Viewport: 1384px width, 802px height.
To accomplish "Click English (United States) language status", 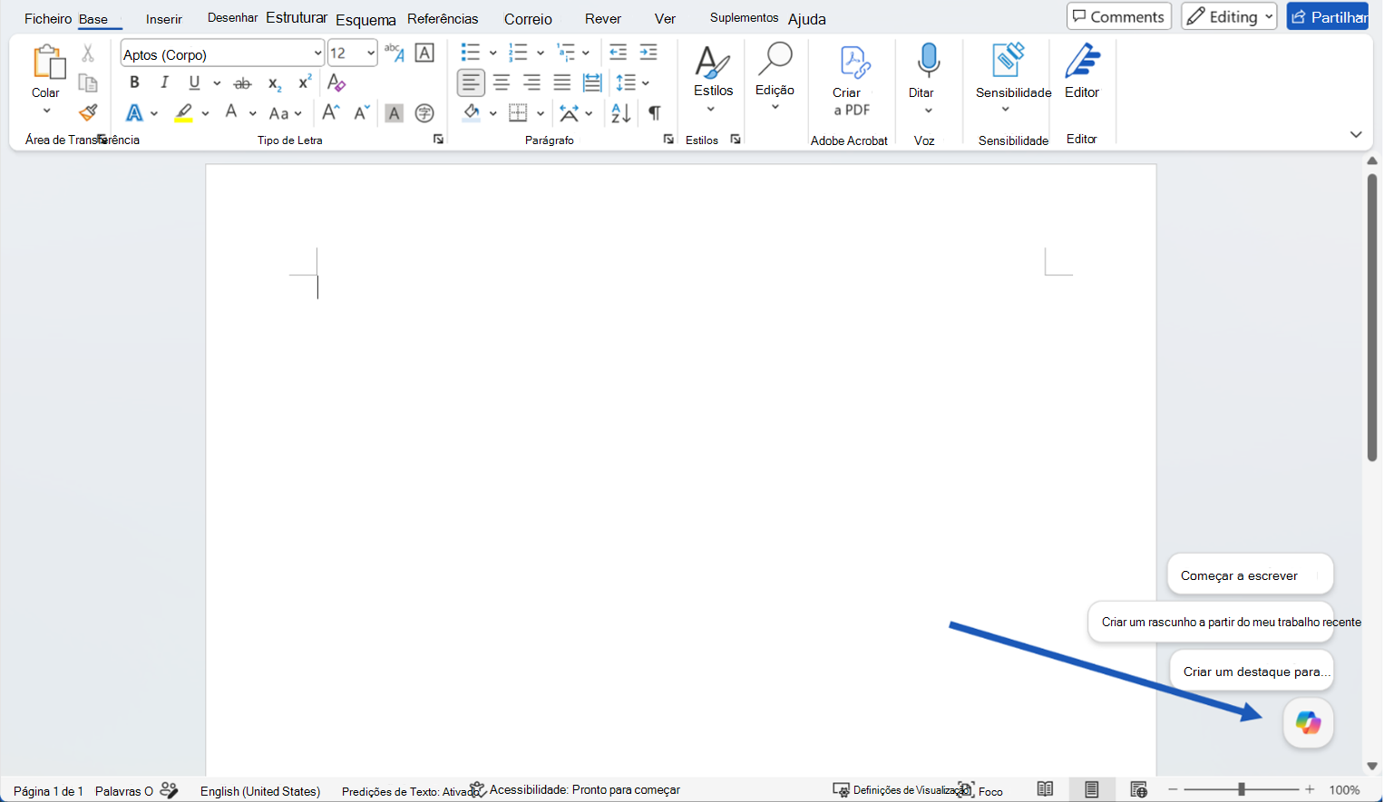I will [x=260, y=791].
